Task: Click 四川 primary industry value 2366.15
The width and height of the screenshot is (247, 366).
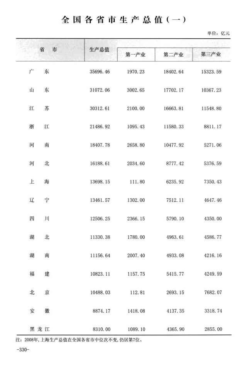Action: 135,219
